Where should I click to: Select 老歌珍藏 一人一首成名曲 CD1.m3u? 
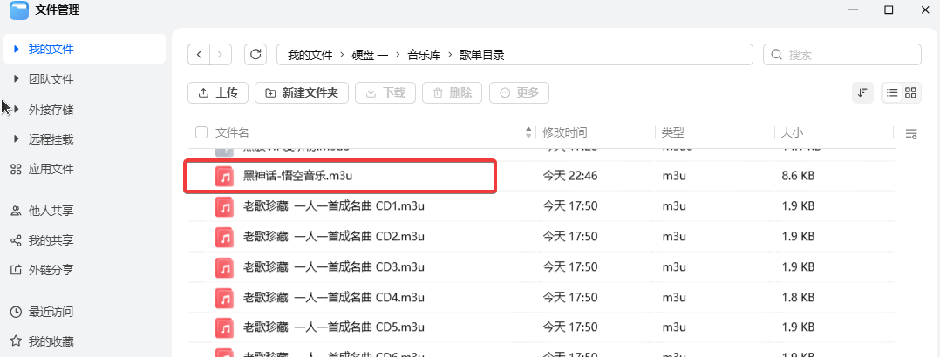[334, 206]
